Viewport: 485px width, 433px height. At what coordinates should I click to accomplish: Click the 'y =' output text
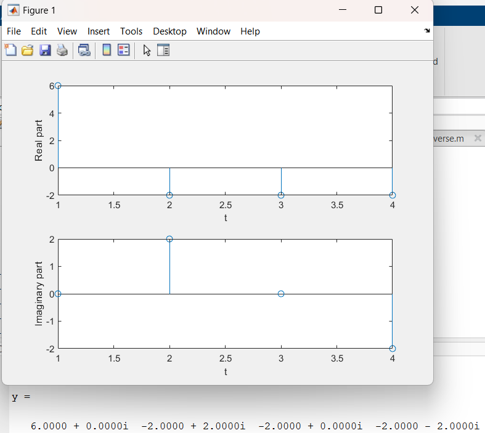point(21,397)
